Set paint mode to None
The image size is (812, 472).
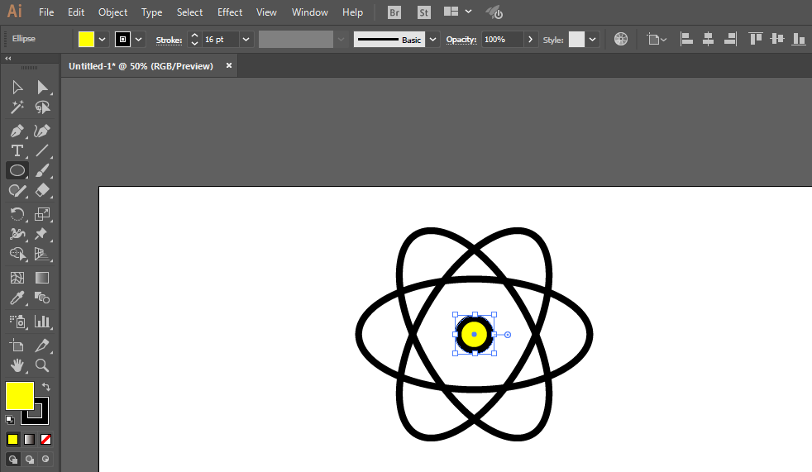[x=46, y=440]
